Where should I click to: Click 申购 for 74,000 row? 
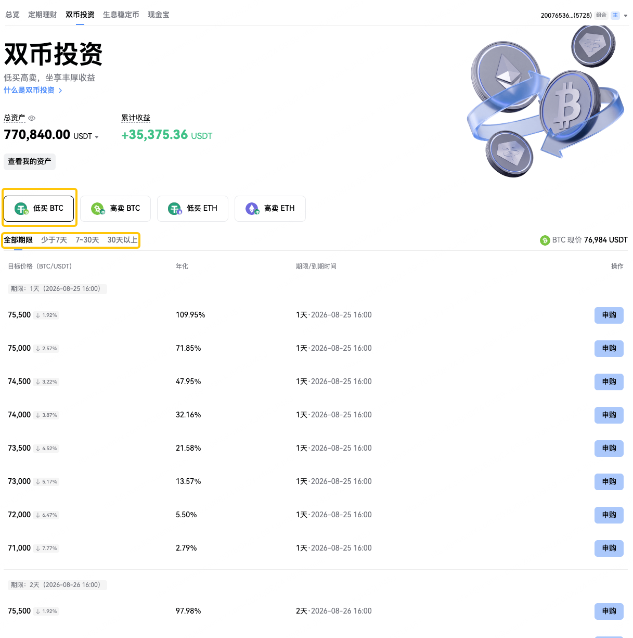(x=609, y=415)
